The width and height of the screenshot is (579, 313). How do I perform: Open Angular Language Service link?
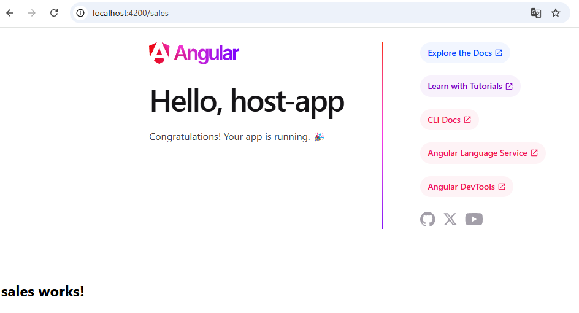(483, 153)
